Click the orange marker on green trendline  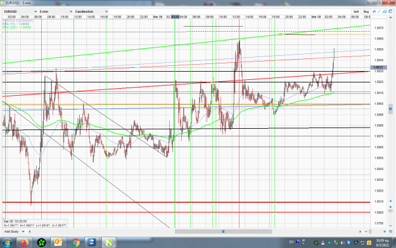click(x=280, y=34)
